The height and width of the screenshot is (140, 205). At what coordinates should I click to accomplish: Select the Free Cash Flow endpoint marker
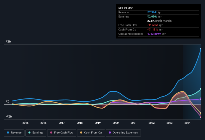[x=201, y=117]
